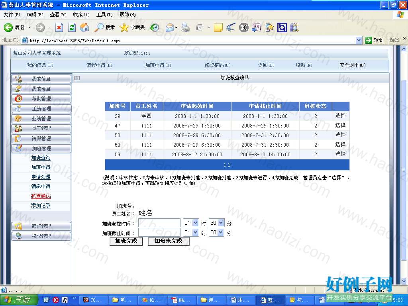Open the 帮助(H) menu
The width and height of the screenshot is (408, 306).
(127, 15)
